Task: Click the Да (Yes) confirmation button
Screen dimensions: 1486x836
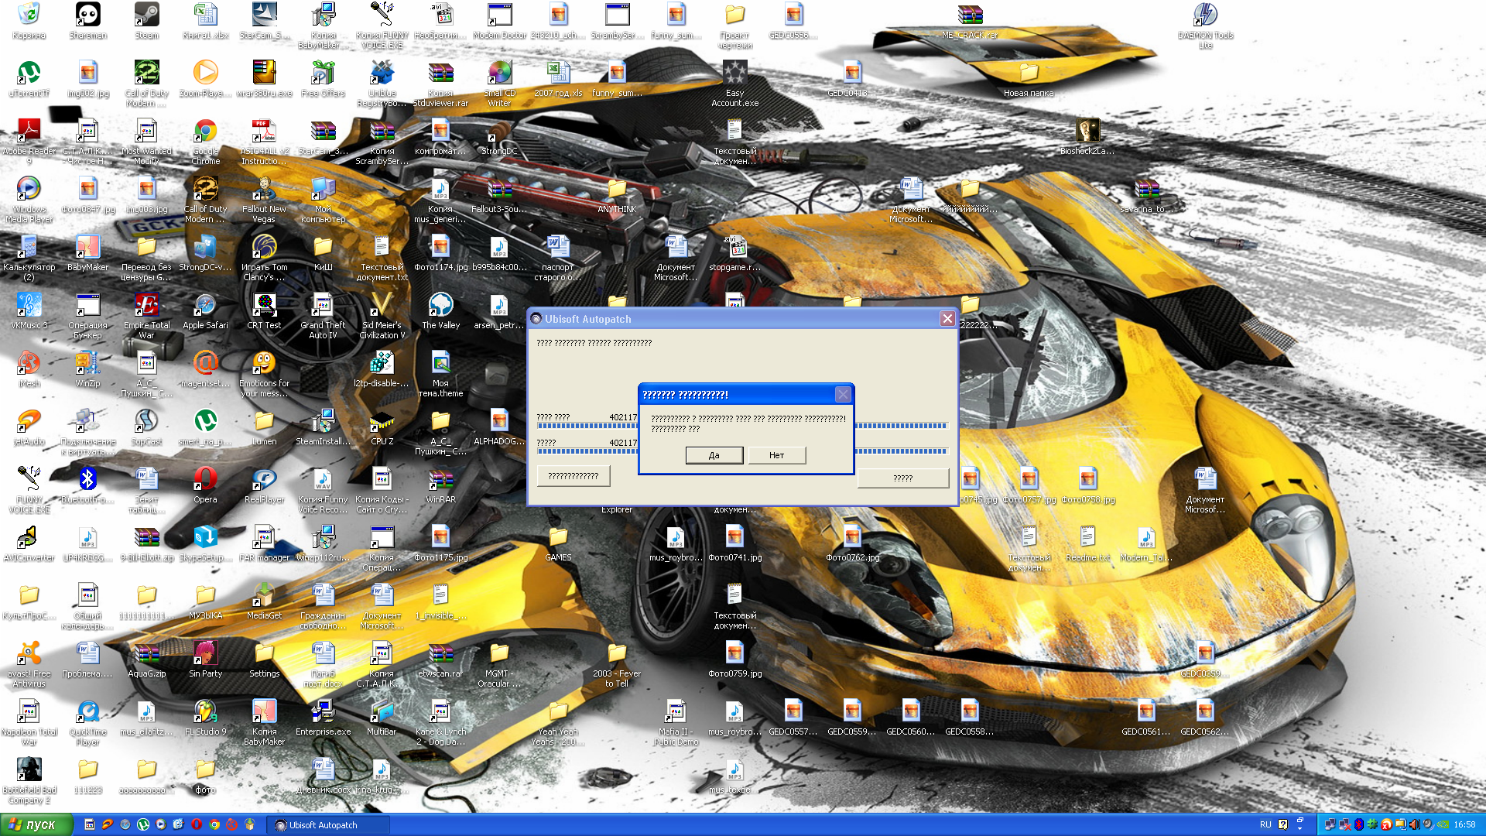Action: click(714, 455)
